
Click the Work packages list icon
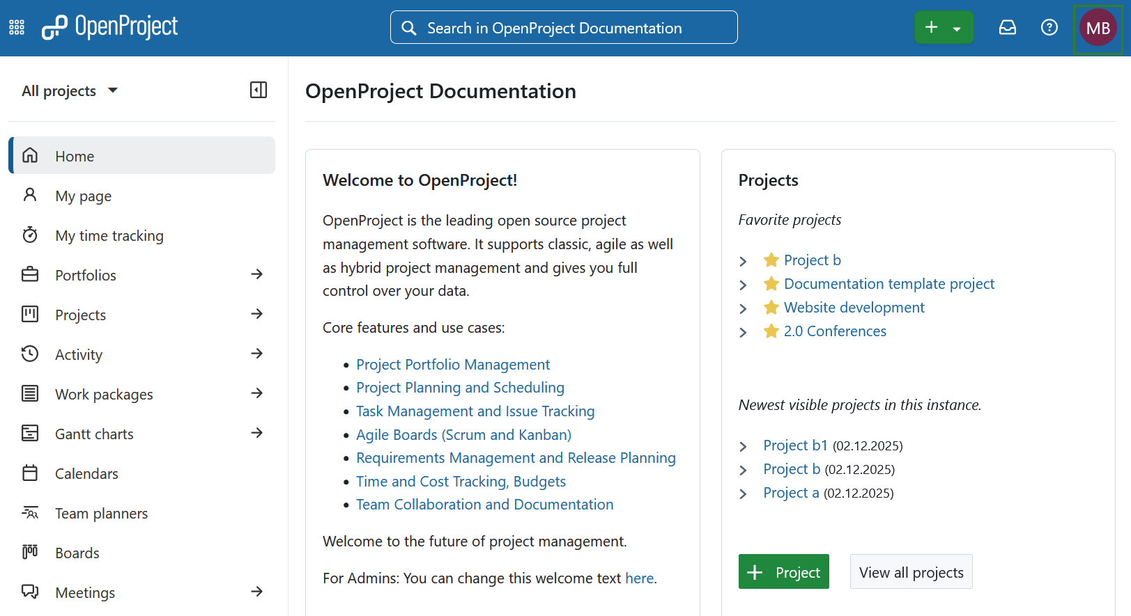pos(30,393)
